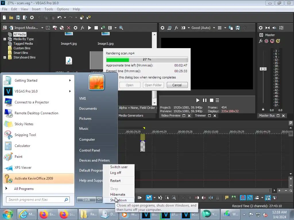Click the Search programs and files box

(x=38, y=200)
